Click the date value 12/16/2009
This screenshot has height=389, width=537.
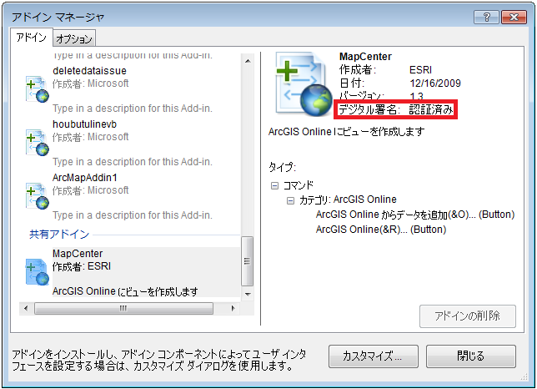click(435, 83)
